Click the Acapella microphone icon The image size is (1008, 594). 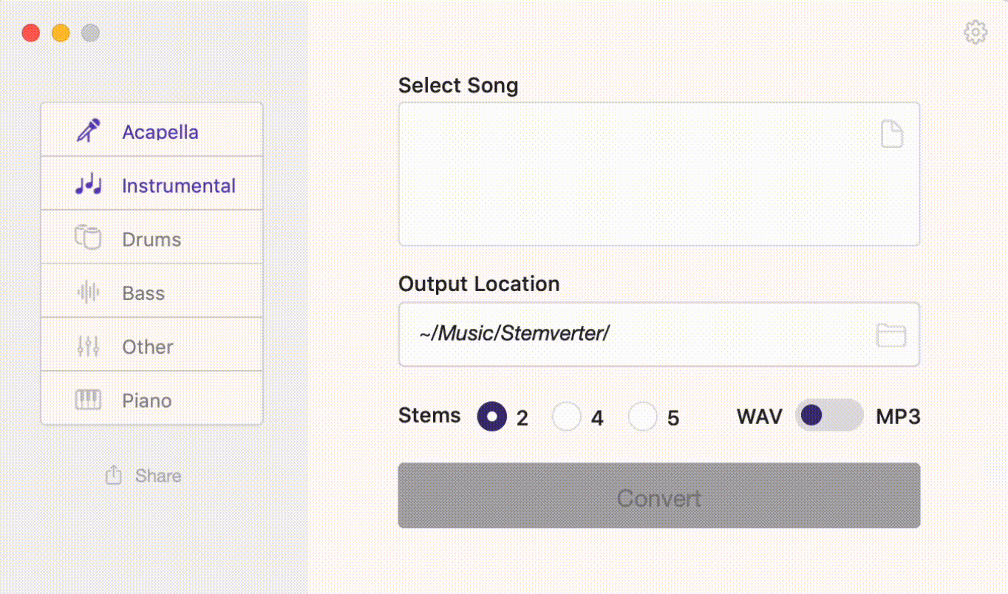pyautogui.click(x=89, y=131)
